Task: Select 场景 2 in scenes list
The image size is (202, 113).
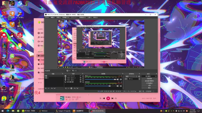Action: pyautogui.click(x=54, y=78)
